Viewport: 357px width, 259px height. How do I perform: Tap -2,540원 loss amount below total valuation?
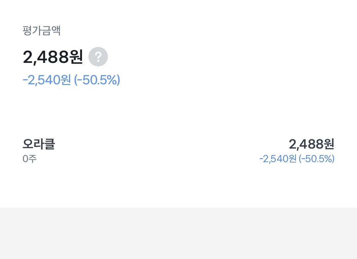coord(47,80)
